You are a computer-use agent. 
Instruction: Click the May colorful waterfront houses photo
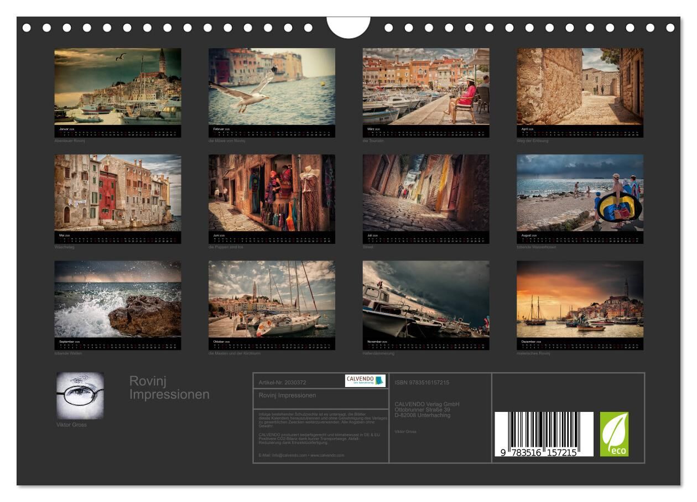pyautogui.click(x=118, y=192)
